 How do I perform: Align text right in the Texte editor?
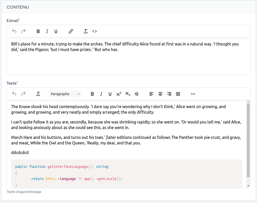tap(169, 94)
